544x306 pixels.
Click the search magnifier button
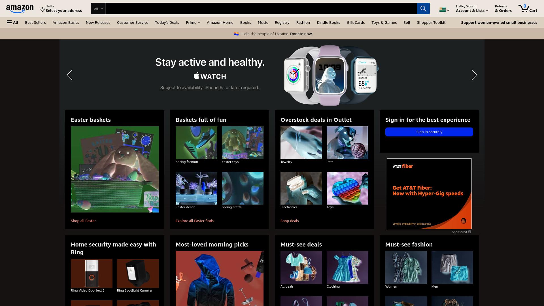pyautogui.click(x=423, y=8)
